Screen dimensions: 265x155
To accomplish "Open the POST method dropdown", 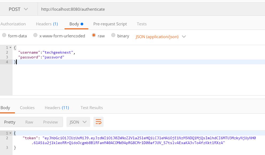I will [x=18, y=9].
